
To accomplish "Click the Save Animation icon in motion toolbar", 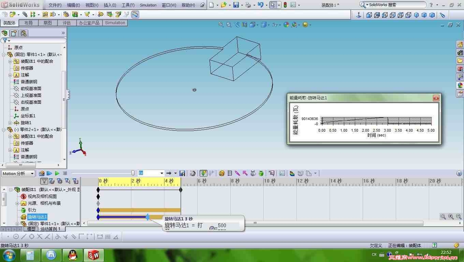I will 182,173.
